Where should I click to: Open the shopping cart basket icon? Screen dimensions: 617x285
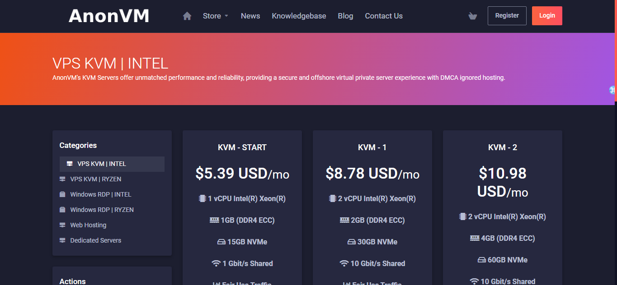(473, 16)
